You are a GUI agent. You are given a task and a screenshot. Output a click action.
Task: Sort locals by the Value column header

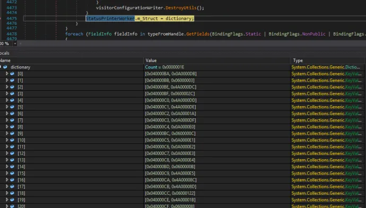(217, 60)
